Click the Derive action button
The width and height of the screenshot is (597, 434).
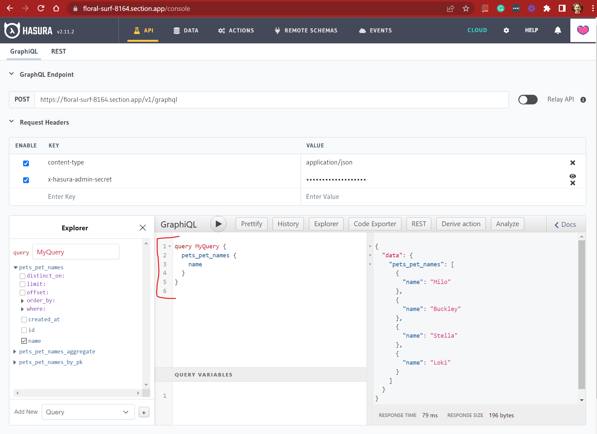(461, 224)
